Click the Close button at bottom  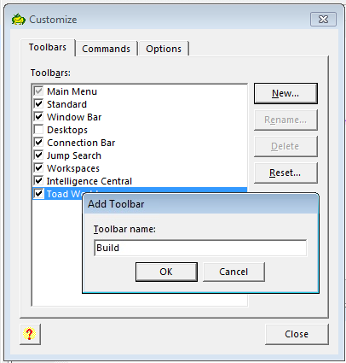point(297,334)
